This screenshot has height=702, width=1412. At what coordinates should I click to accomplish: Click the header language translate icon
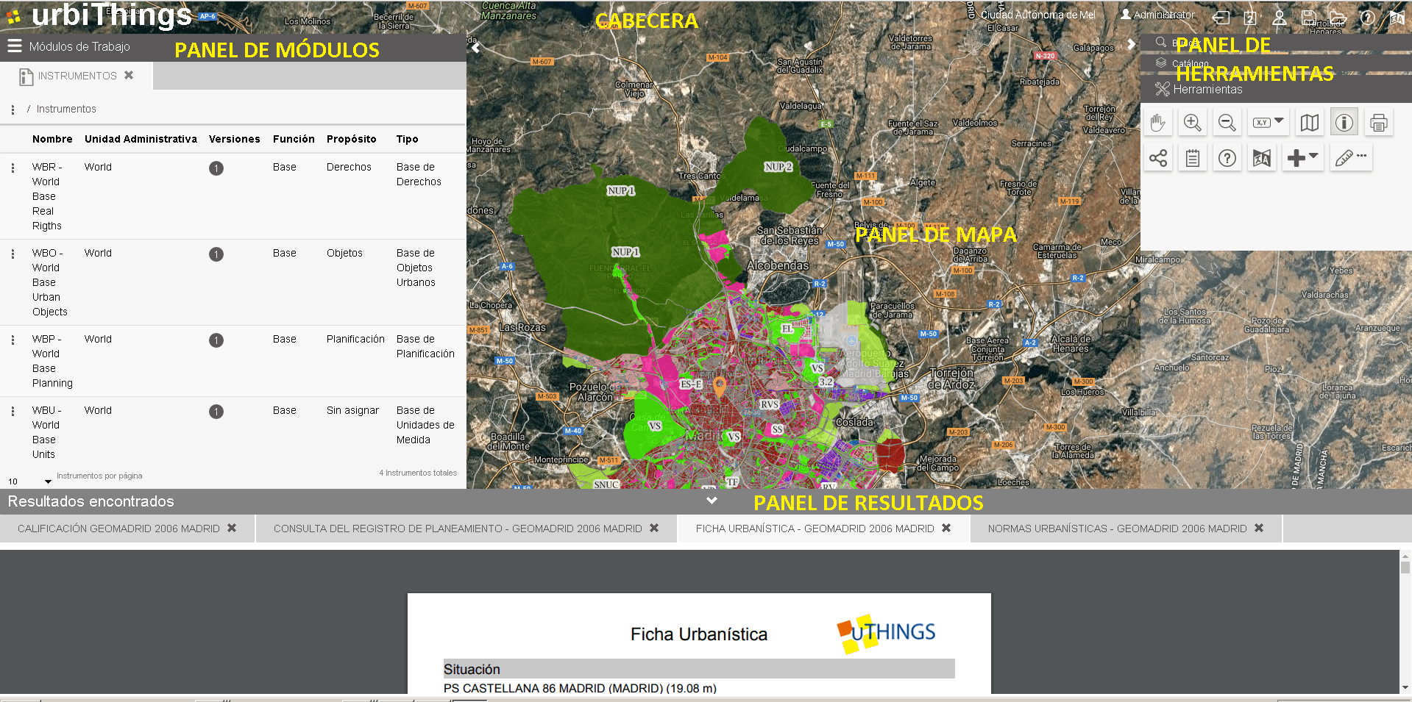(x=1397, y=18)
